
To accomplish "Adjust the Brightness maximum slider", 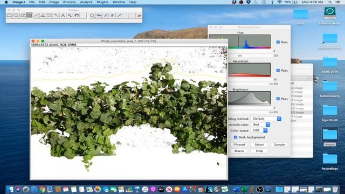I will pyautogui.click(x=271, y=113).
